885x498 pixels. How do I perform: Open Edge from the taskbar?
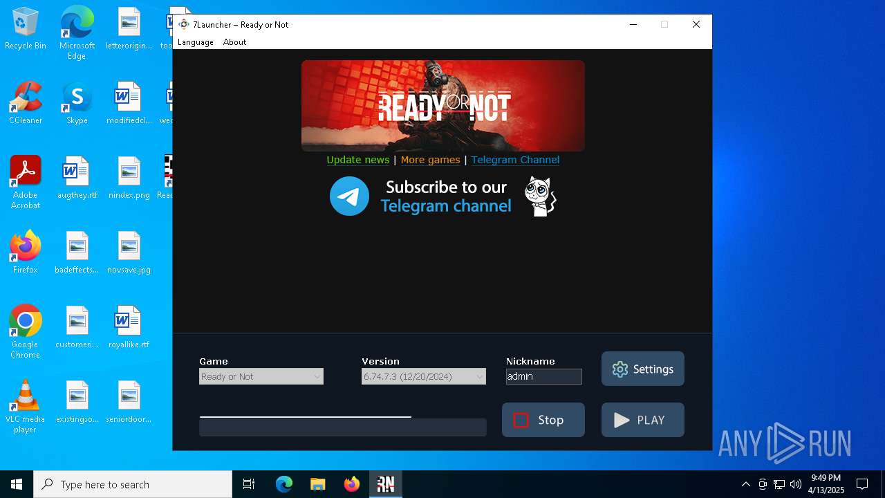[x=284, y=484]
